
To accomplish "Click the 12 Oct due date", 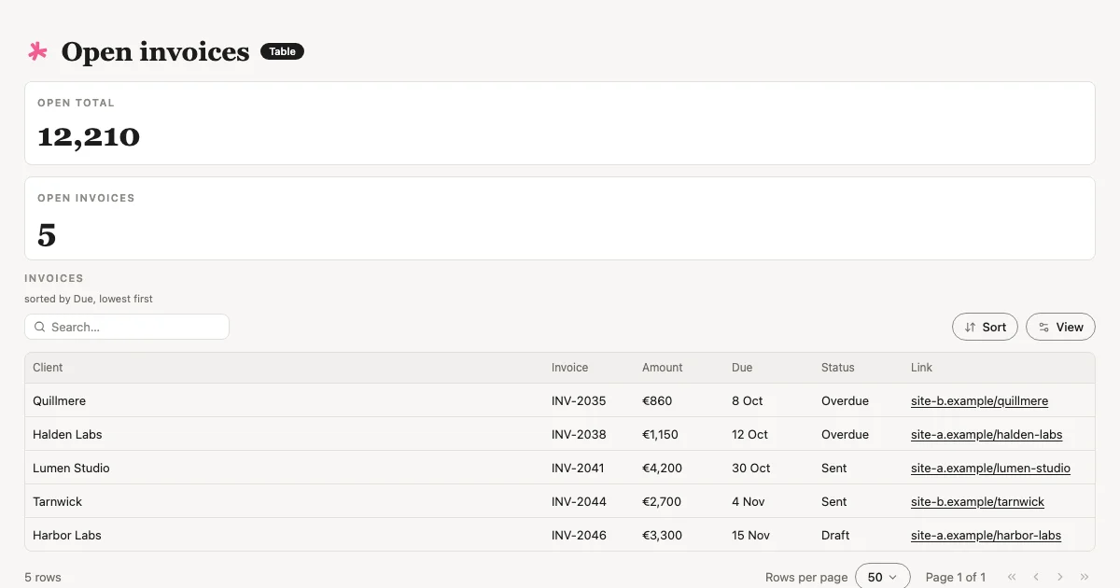I will (x=750, y=434).
